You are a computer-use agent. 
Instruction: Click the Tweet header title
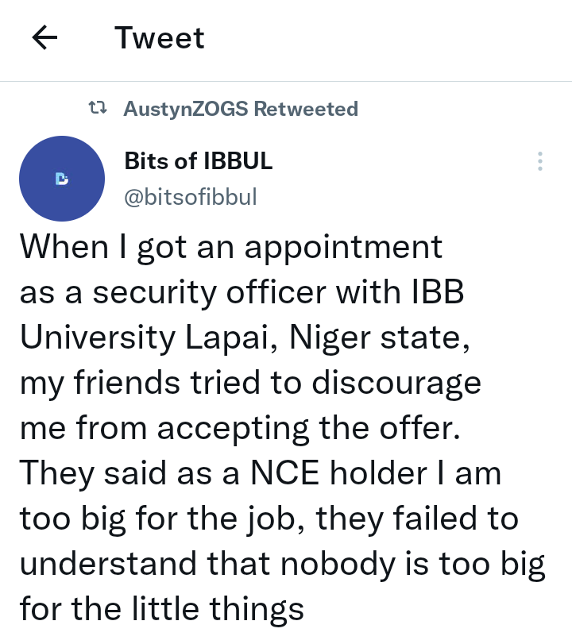tap(160, 38)
